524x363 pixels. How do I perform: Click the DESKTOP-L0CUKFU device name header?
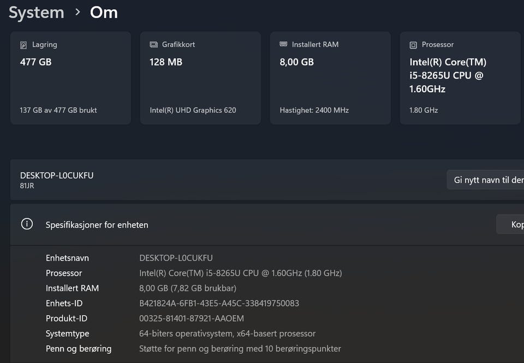(57, 175)
